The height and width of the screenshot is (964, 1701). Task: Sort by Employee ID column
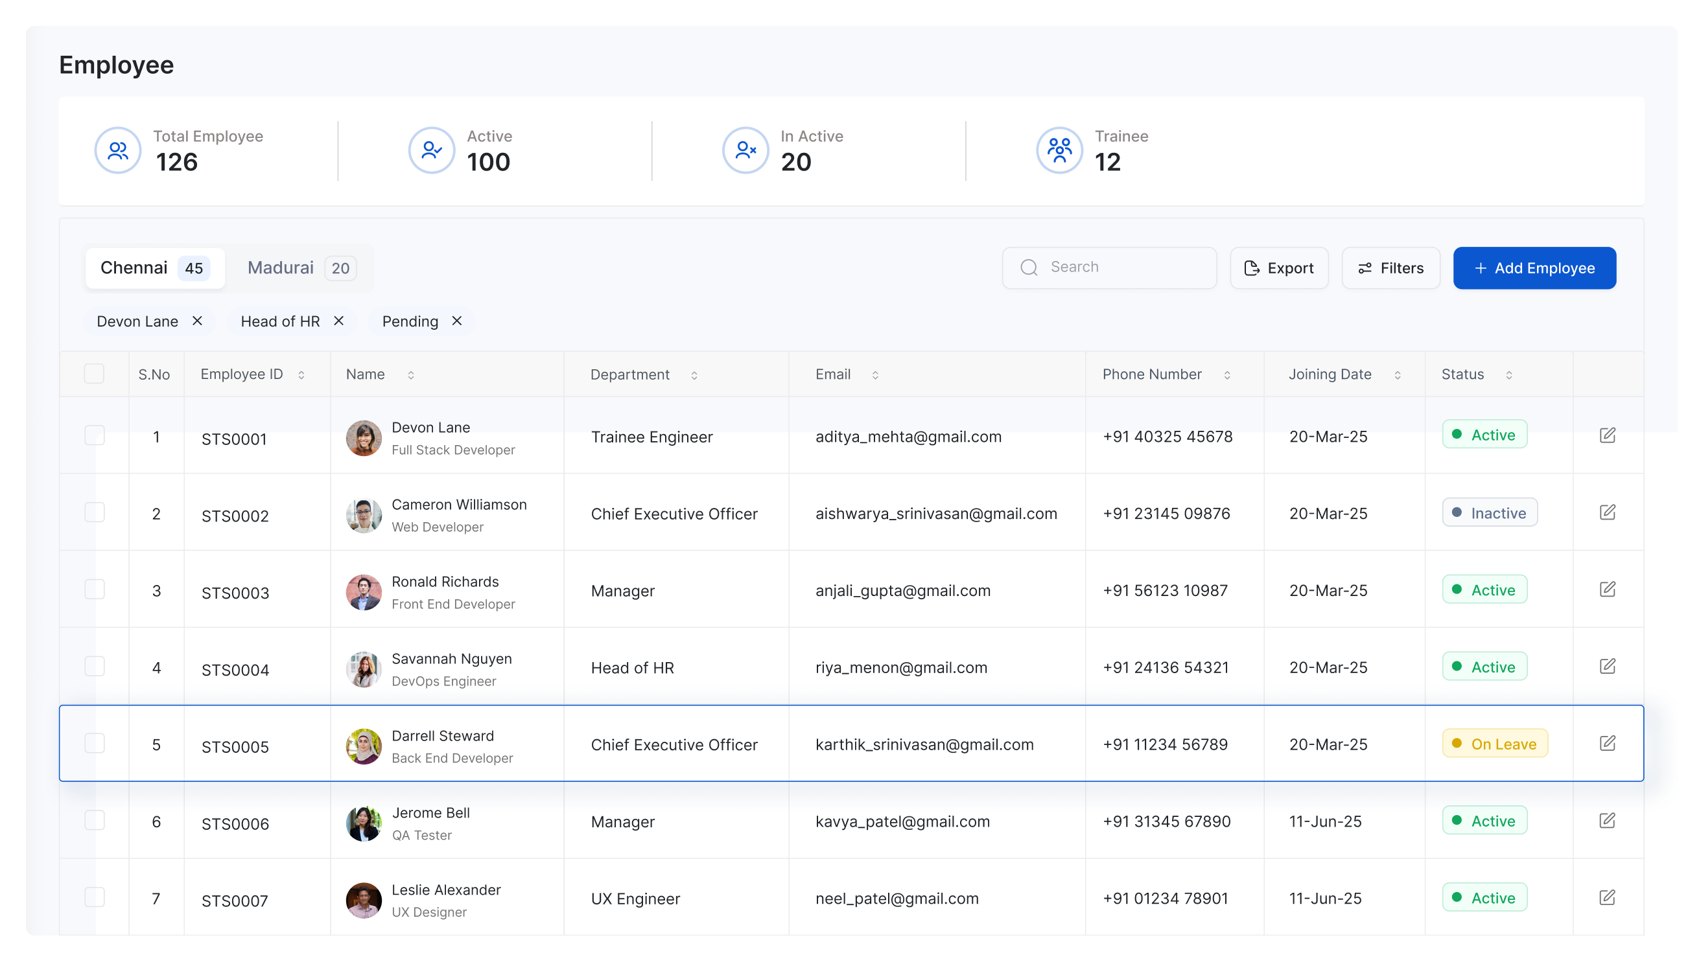pyautogui.click(x=301, y=375)
